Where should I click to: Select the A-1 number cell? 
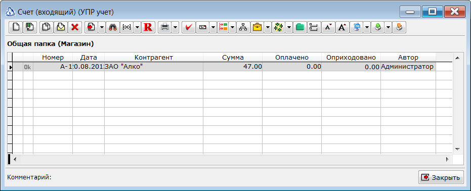[53, 67]
